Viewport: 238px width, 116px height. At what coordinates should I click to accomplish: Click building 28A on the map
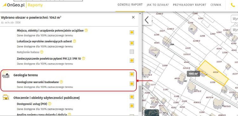[167, 41]
